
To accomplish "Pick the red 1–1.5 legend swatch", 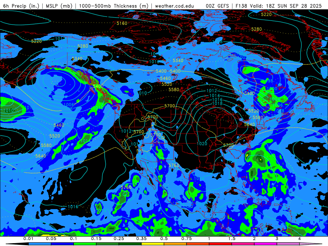I will pyautogui.click(x=221, y=244).
